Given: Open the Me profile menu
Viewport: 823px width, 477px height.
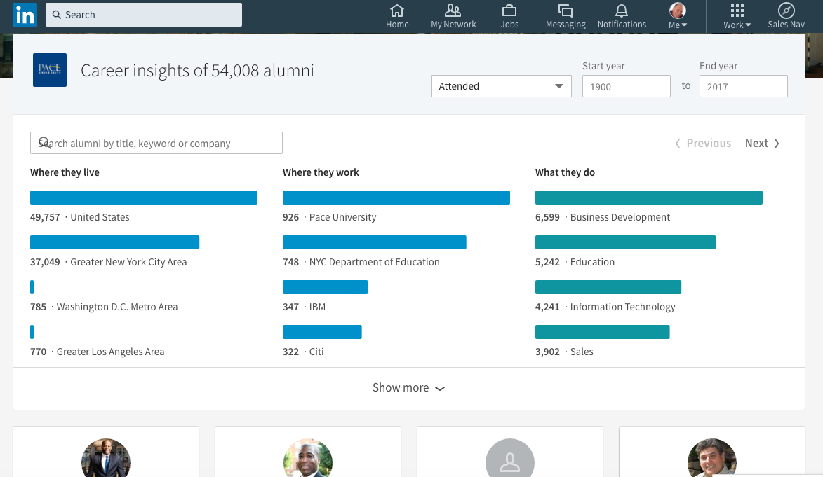Looking at the screenshot, I should point(678,16).
